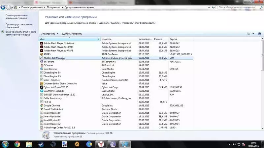264x148 pixels.
Task: Expand the view options dropdown arrow
Action: click(253, 34)
